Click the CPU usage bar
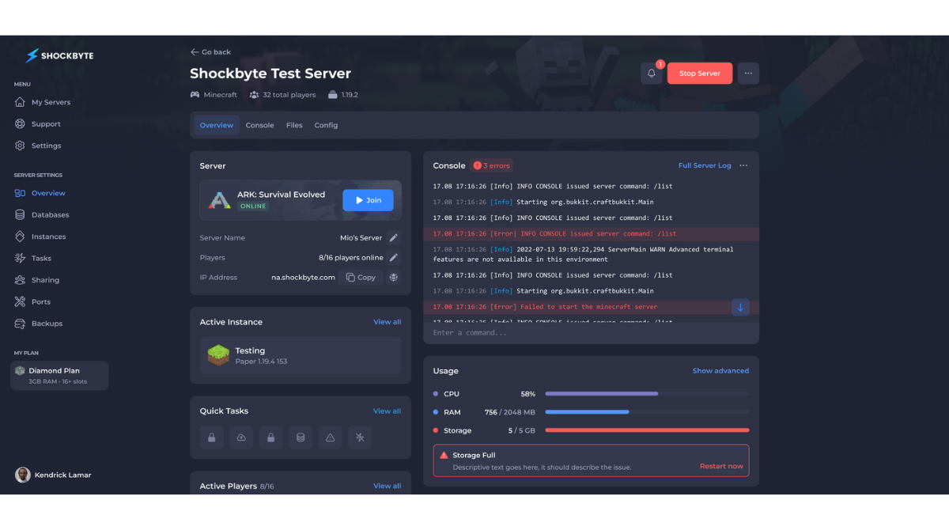This screenshot has height=530, width=949. pos(647,393)
